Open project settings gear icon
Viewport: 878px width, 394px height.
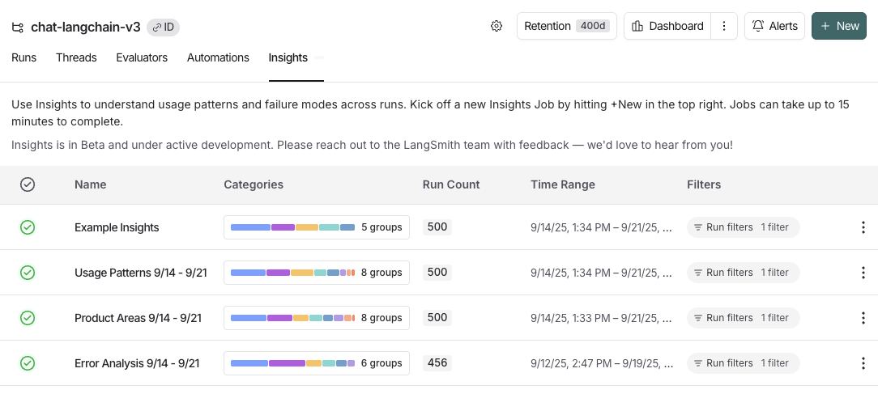pos(497,26)
